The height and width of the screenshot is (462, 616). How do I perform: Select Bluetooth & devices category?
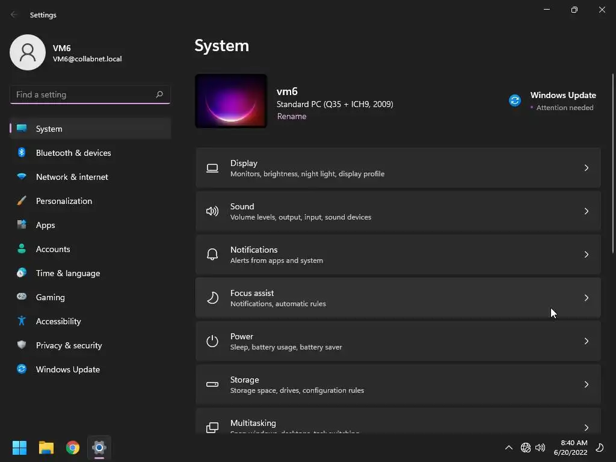tap(90, 152)
